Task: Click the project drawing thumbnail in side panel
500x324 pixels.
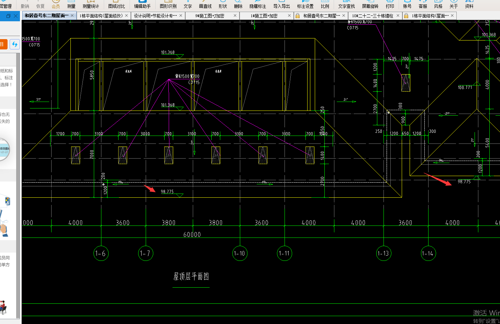Action: tap(4, 149)
